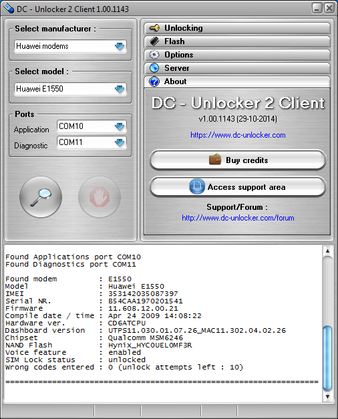The image size is (338, 419).
Task: Open the Flash section
Action: [x=237, y=41]
